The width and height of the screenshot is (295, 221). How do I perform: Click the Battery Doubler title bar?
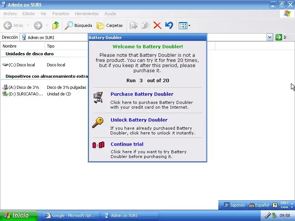(147, 38)
